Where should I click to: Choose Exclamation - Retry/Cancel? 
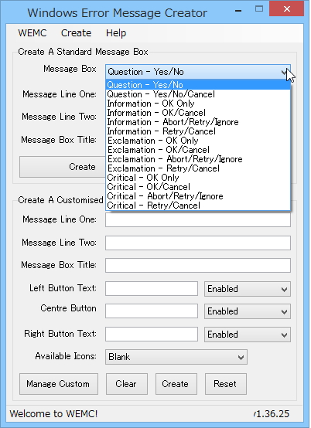tap(198, 168)
